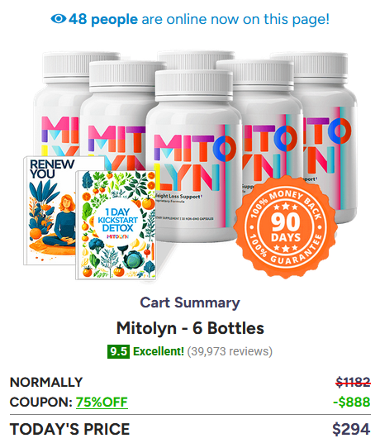The height and width of the screenshot is (443, 380).
Task: Click the Excellent! rating label
Action: point(159,351)
